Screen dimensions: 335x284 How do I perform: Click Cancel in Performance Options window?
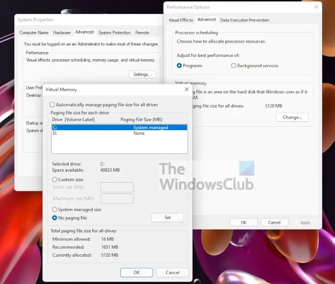(274, 222)
